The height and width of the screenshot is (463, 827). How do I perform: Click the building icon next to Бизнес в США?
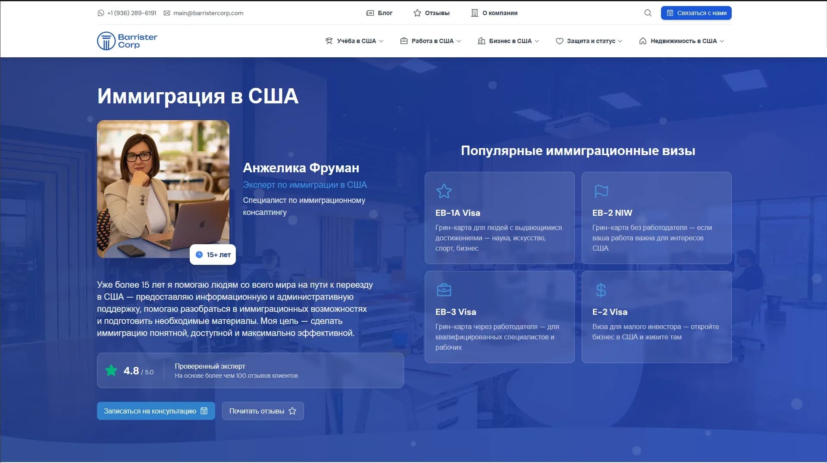tap(482, 41)
